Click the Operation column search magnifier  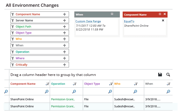click(74, 91)
